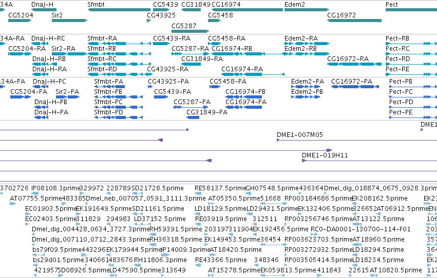Viewport: 437px width, 278px height.
Task: Click the CG5439 gene bar
Action: pos(161,10)
